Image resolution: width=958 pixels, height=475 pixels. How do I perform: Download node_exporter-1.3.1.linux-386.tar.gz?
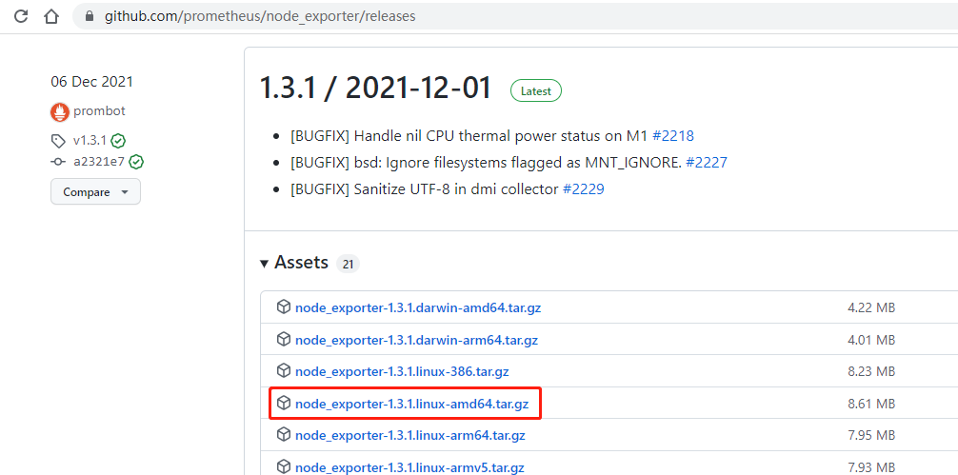402,371
